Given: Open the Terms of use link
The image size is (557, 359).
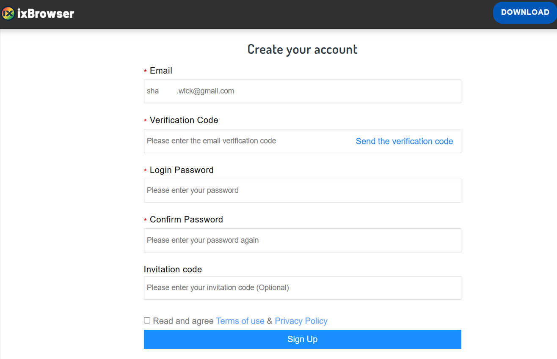Looking at the screenshot, I should pos(240,321).
